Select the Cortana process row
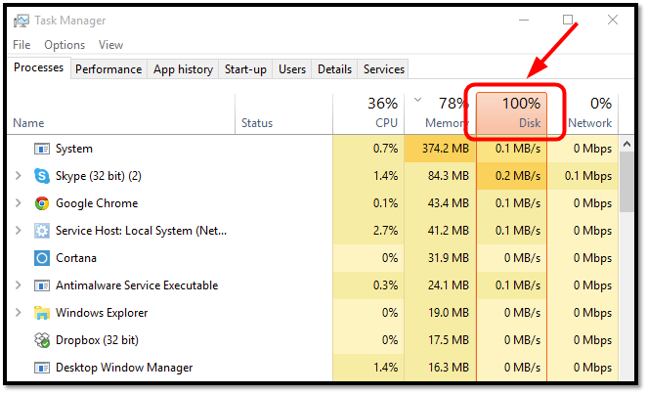The width and height of the screenshot is (647, 394). [x=313, y=258]
